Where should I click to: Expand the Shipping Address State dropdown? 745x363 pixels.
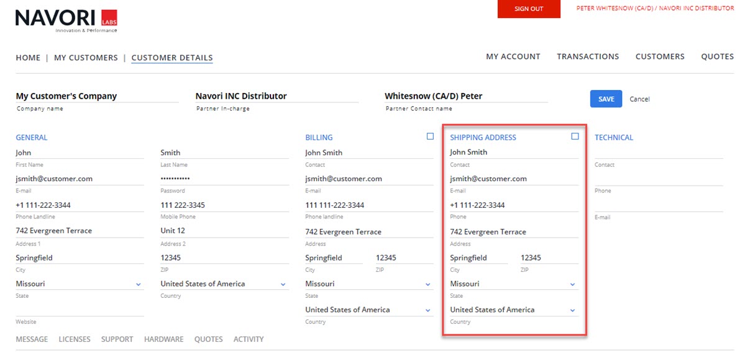572,284
